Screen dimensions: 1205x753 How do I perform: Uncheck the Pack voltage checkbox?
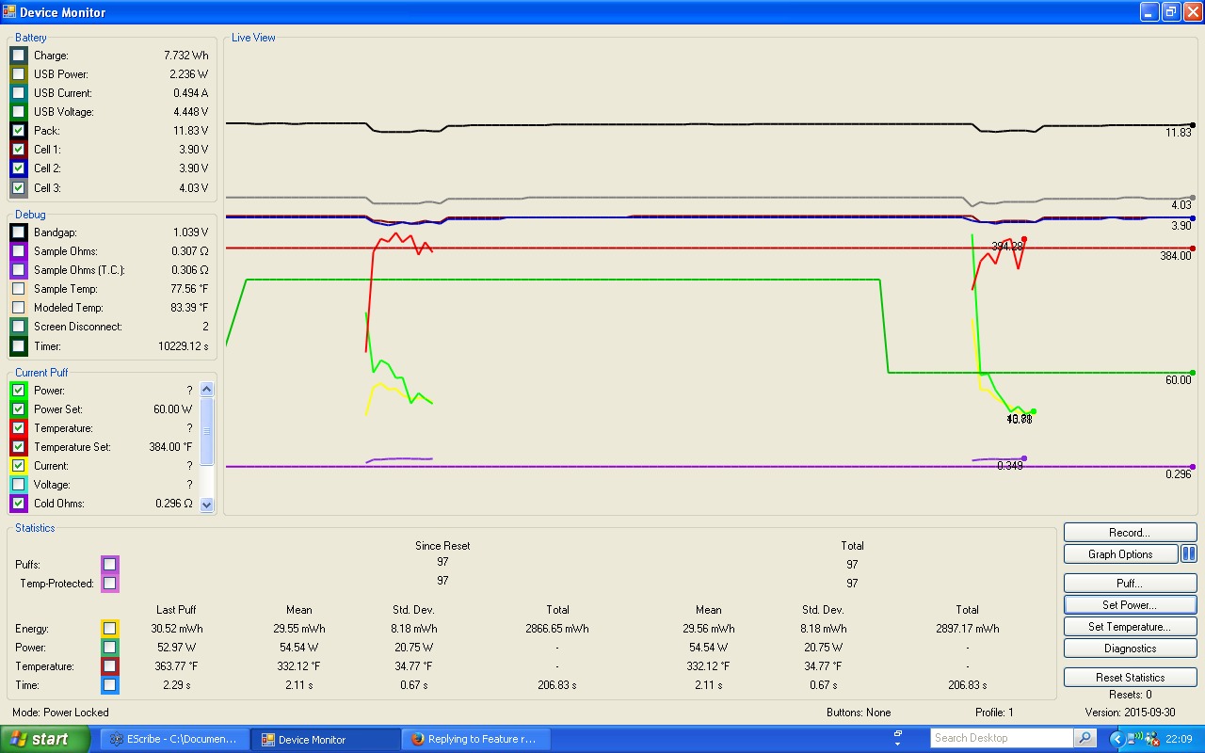click(x=19, y=131)
